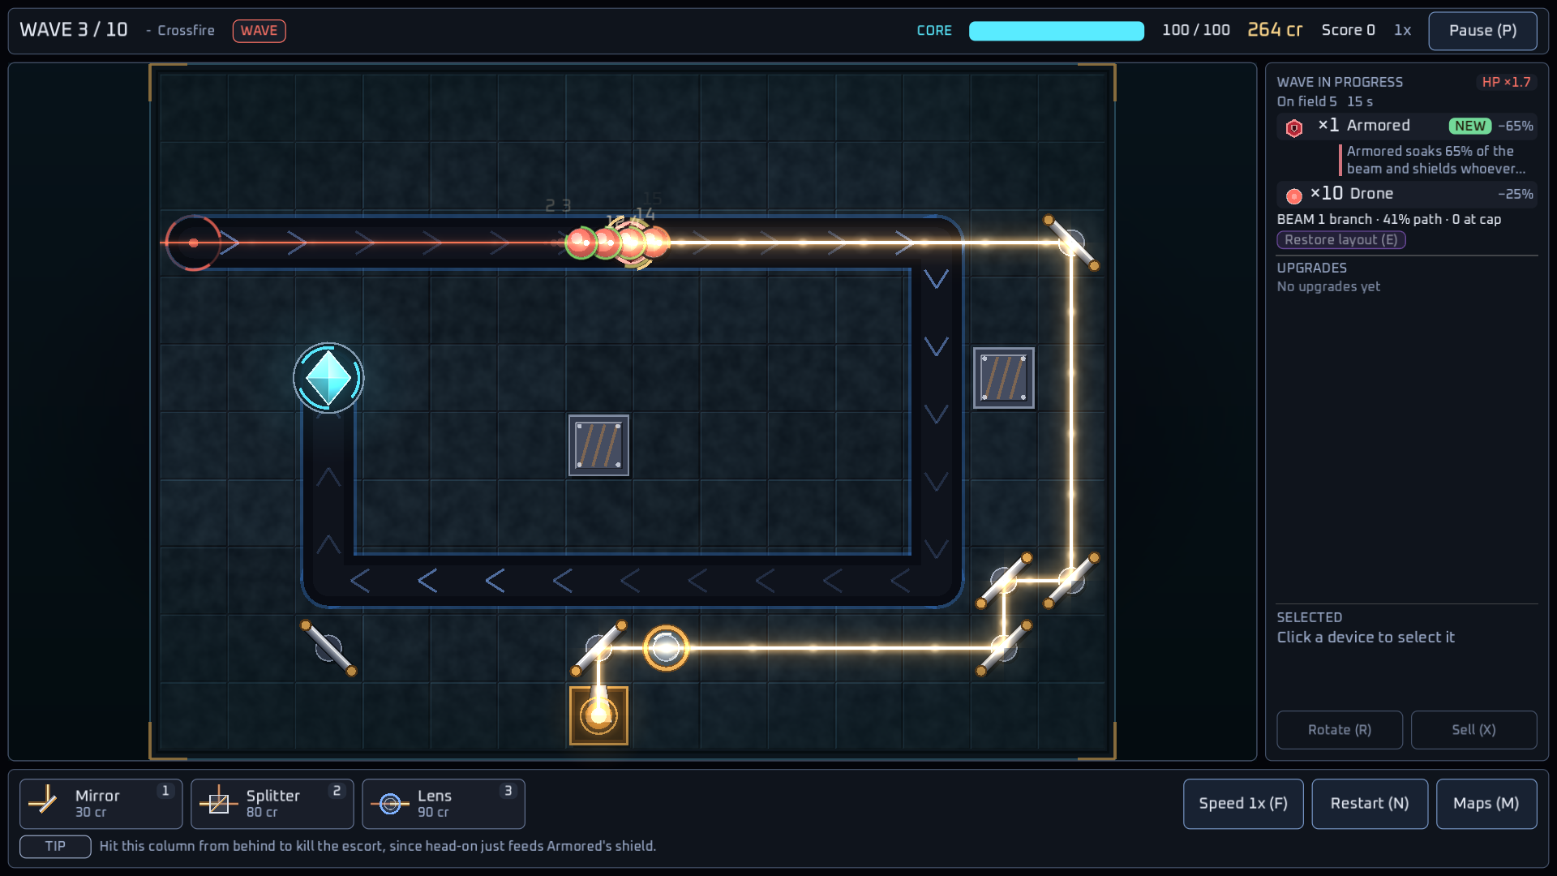This screenshot has height=876, width=1557.
Task: Pause the game
Action: (1482, 31)
